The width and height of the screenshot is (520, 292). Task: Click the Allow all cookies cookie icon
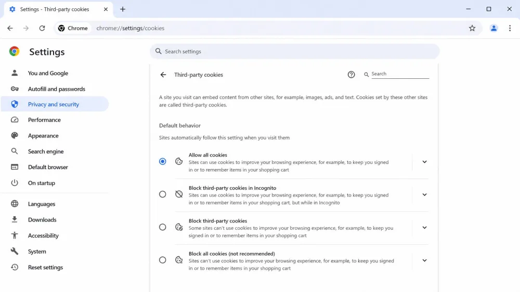[179, 161]
